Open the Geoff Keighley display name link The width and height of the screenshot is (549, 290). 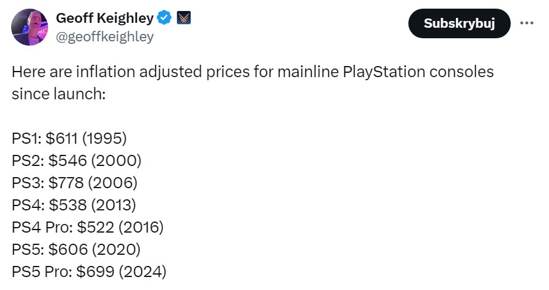click(x=104, y=19)
